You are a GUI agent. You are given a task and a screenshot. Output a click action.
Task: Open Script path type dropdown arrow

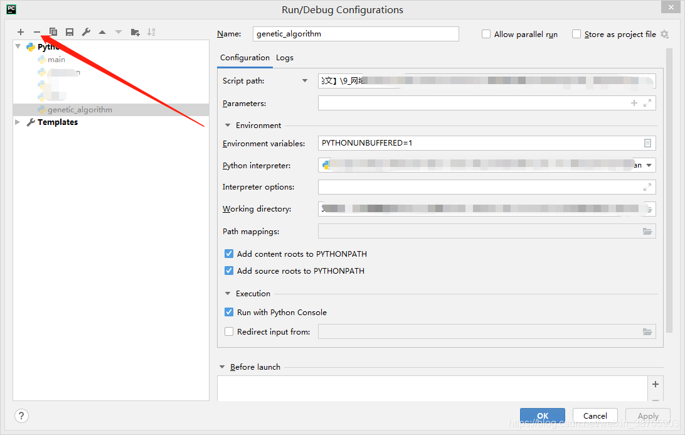pos(305,81)
